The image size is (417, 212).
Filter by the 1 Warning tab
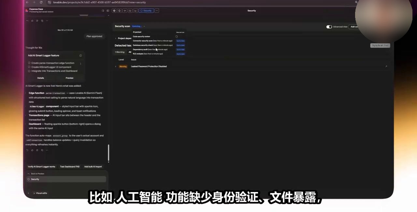click(x=120, y=52)
